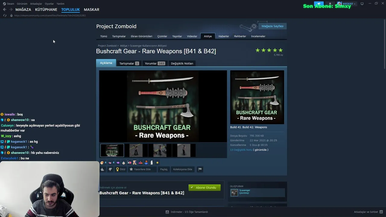Open Scavenger Kullanıcısının Atölyesi breadcrumb
Image resolution: width=386 pixels, height=217 pixels.
[x=148, y=46]
